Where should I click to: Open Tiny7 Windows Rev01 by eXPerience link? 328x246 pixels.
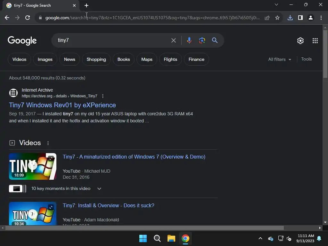(x=62, y=105)
